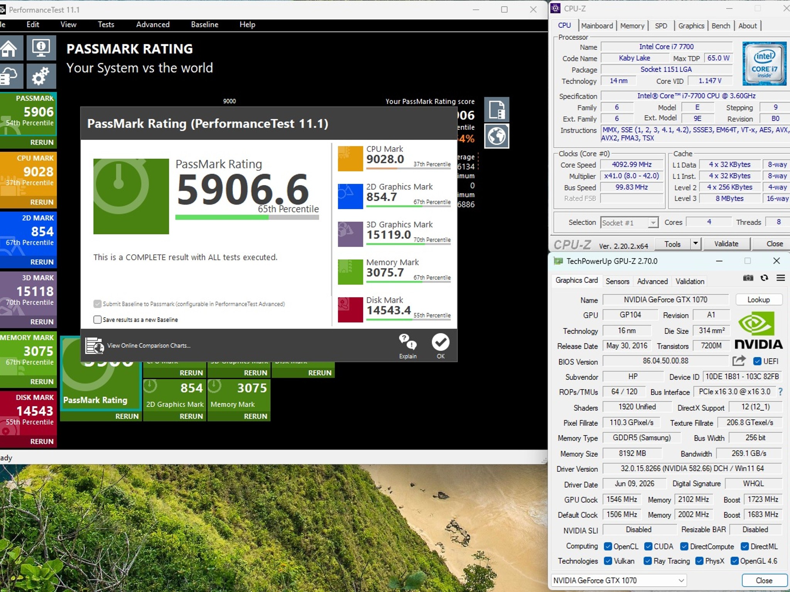790x592 pixels.
Task: Click the Intel Core i7 logo in CPU-Z
Action: 764,64
